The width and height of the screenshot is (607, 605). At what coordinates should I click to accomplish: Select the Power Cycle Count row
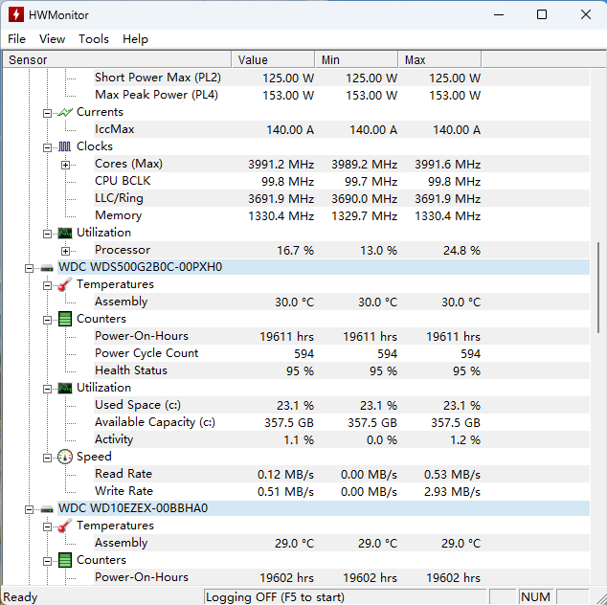point(342,353)
